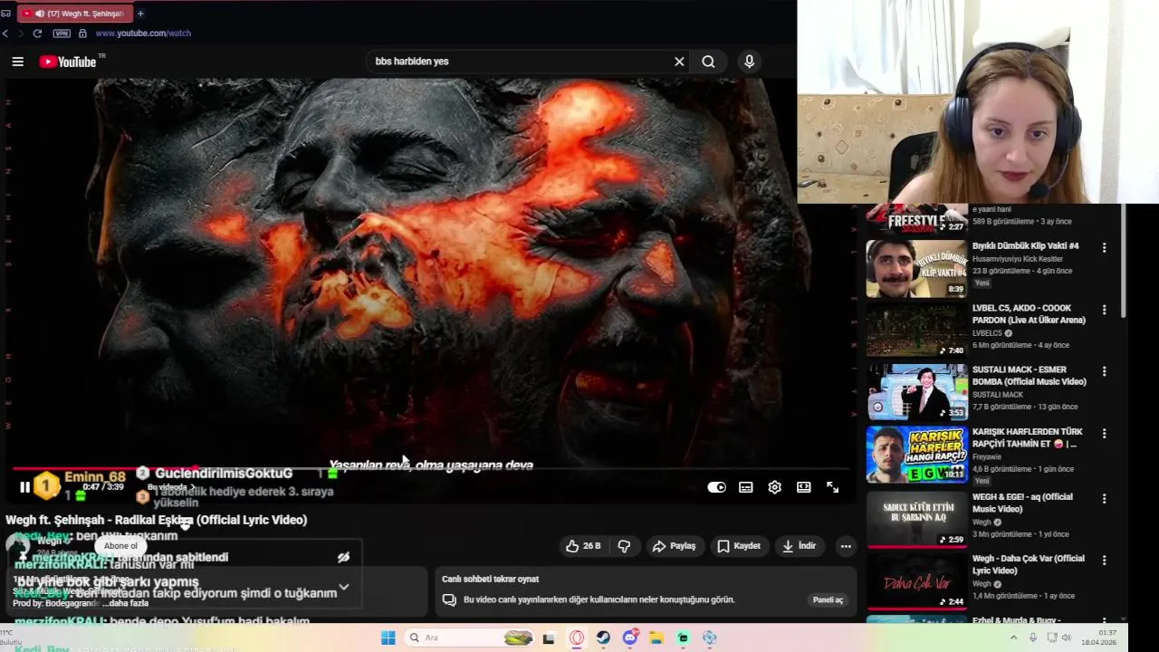Open live chat replay with Paneli aç
Screen dimensions: 1159x652
point(828,599)
